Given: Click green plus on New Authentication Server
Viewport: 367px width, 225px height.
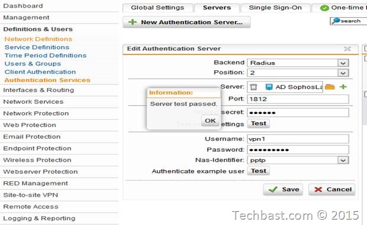Looking at the screenshot, I should (133, 22).
